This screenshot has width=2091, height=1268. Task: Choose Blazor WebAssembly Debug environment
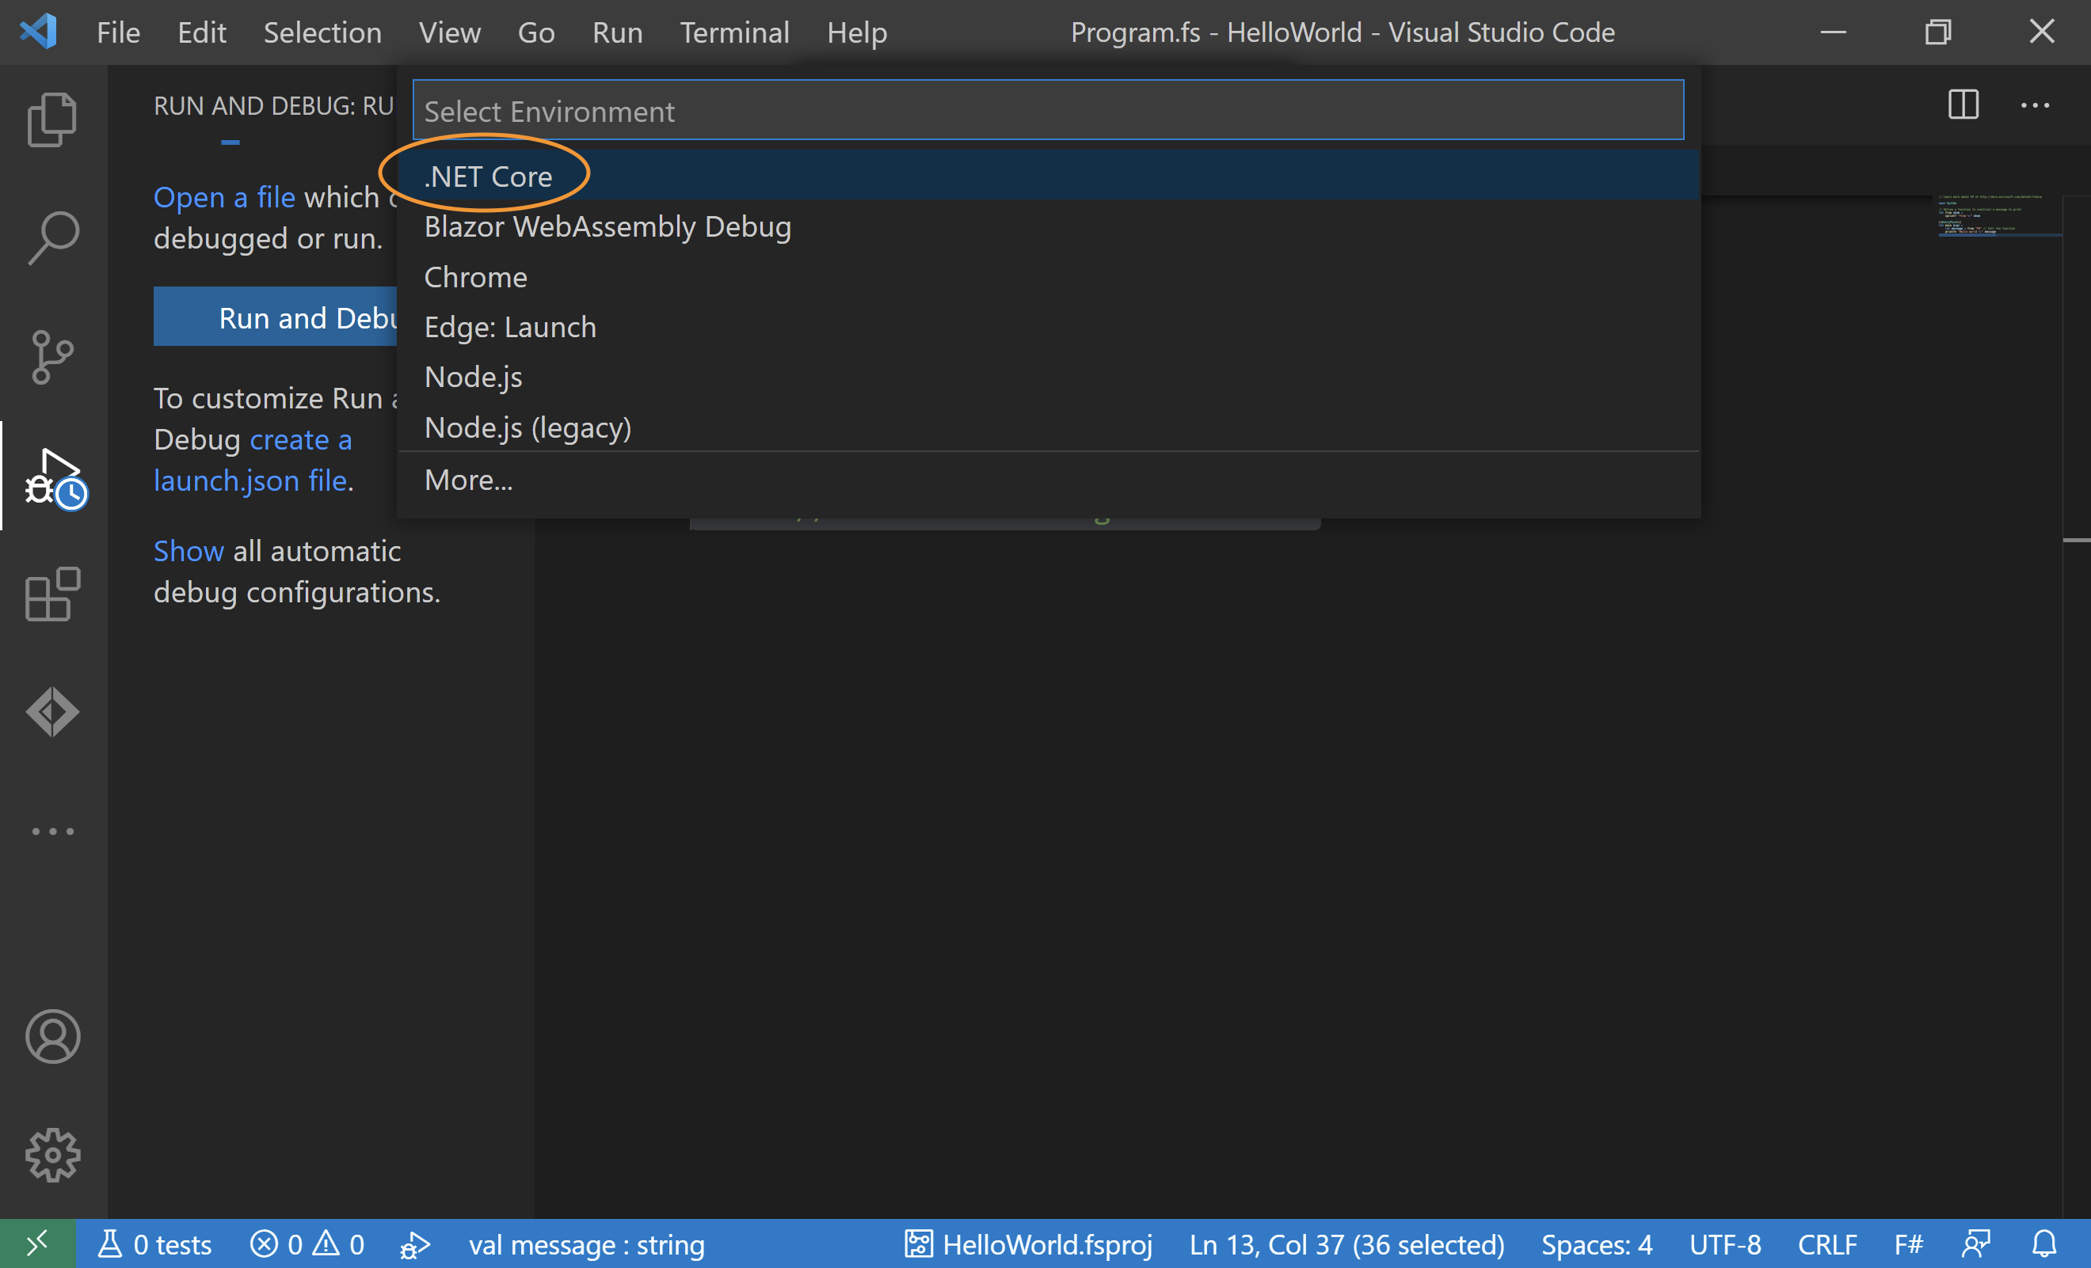(607, 226)
